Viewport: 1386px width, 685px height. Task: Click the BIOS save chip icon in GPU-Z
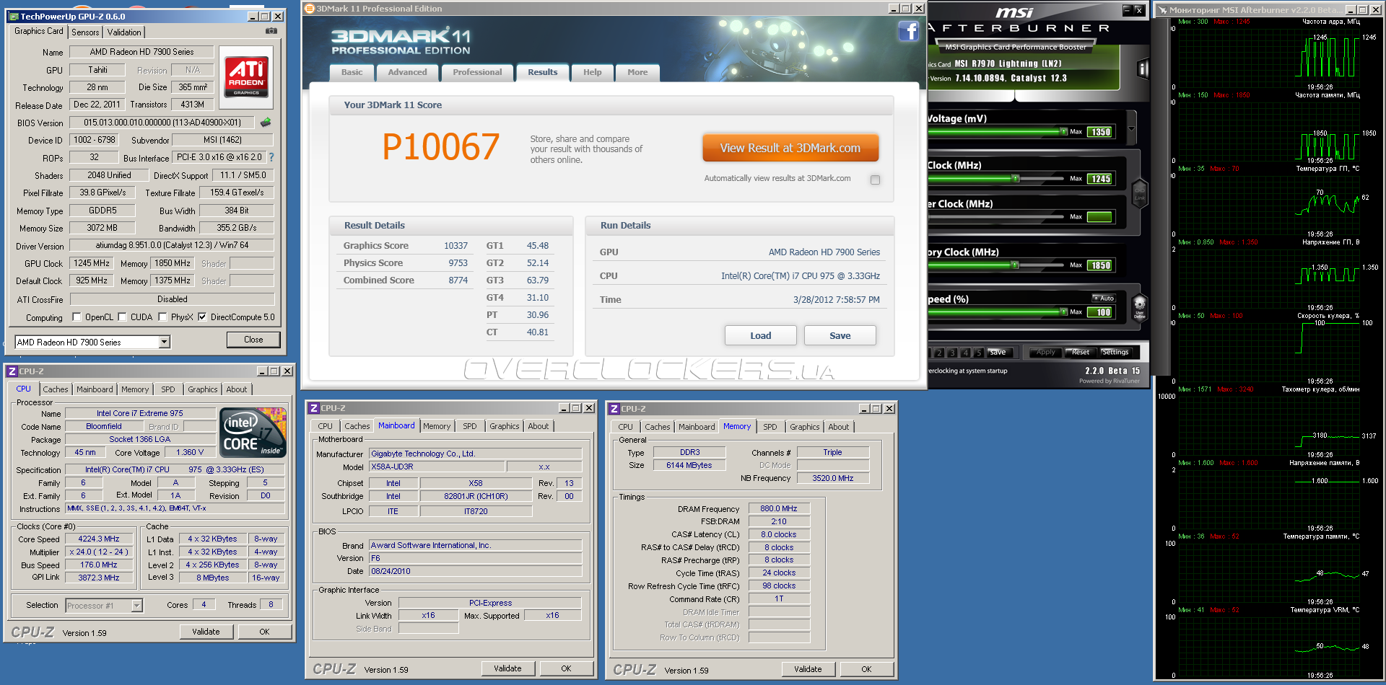(266, 123)
